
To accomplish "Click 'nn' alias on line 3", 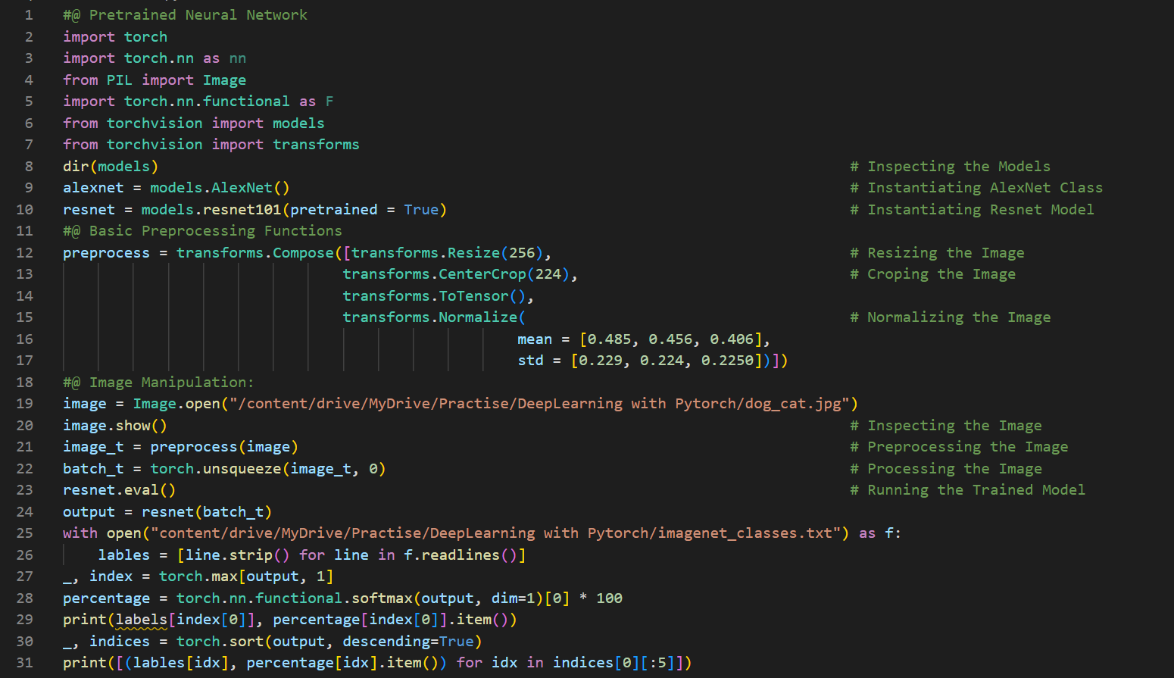I will [x=238, y=58].
